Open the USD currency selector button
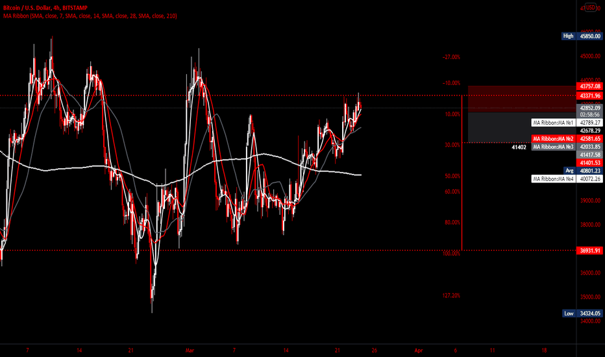Viewport: 605px width, 357px height. tap(591, 7)
